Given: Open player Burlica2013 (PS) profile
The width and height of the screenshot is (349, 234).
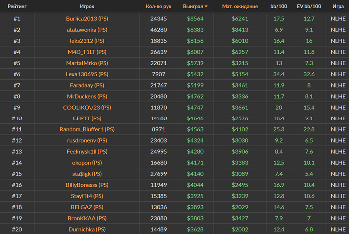Looking at the screenshot, I should tap(87, 18).
